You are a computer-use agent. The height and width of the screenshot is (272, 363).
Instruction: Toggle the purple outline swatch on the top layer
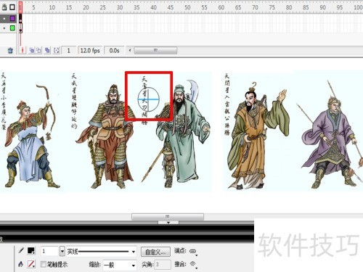[12, 18]
